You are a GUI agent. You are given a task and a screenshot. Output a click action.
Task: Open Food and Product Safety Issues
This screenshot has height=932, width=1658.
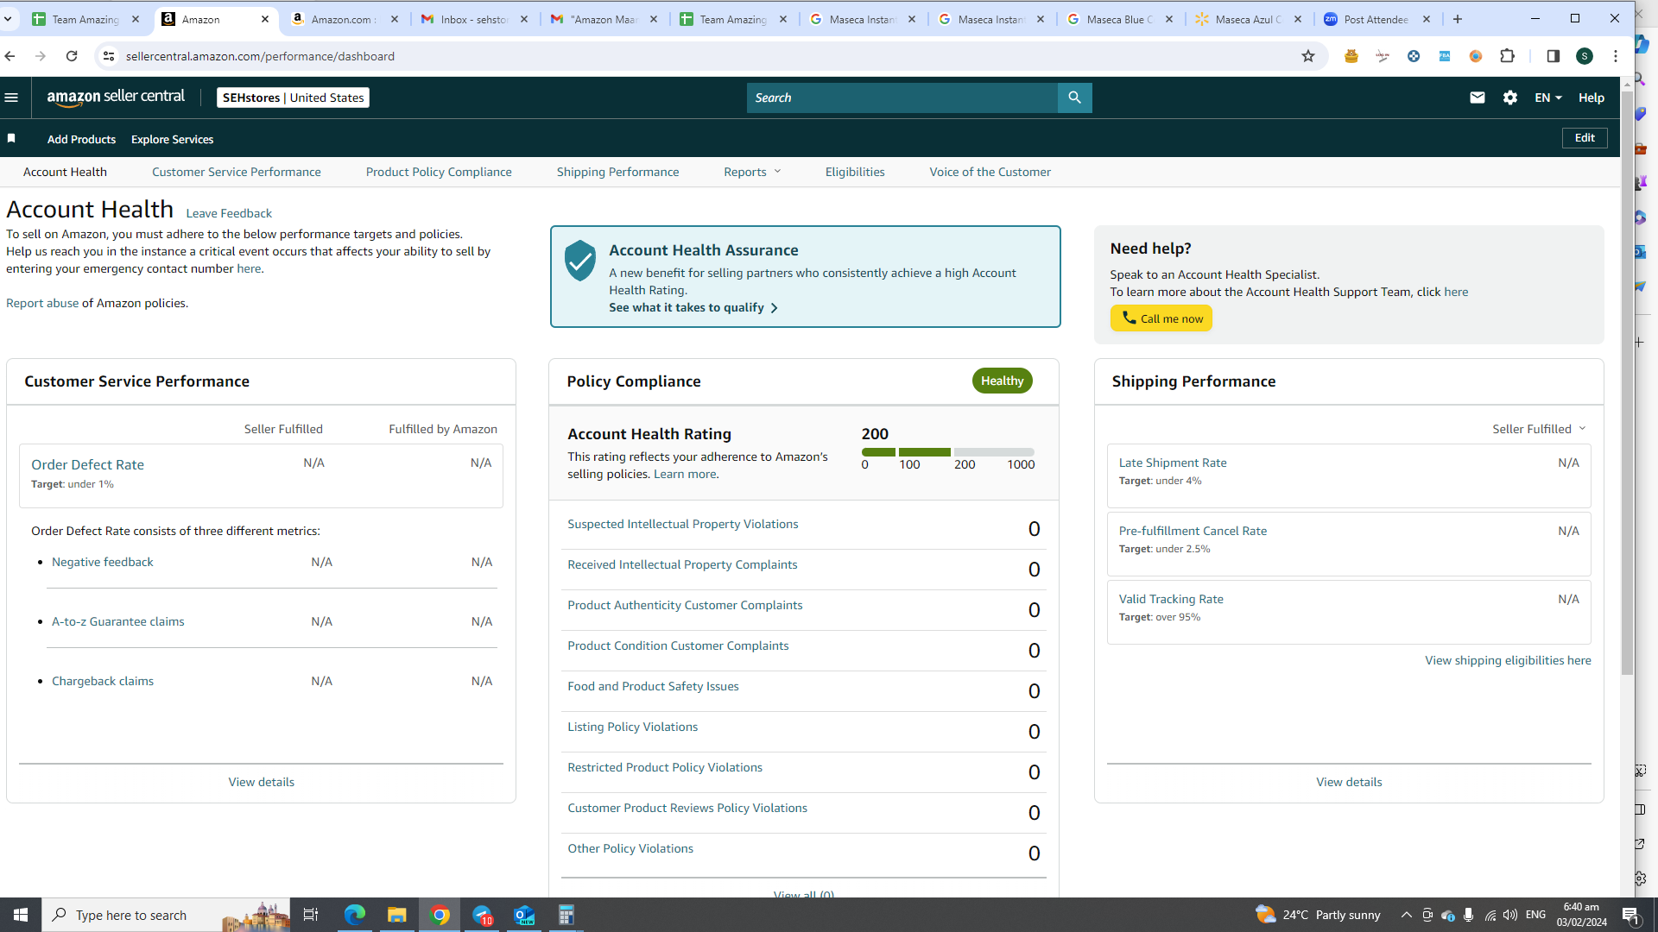point(653,686)
